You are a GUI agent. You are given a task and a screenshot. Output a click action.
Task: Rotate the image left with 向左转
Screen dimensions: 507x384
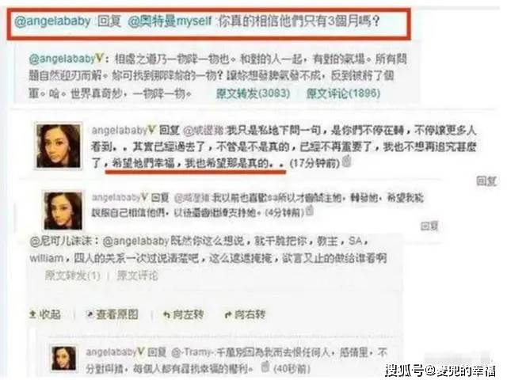click(183, 314)
